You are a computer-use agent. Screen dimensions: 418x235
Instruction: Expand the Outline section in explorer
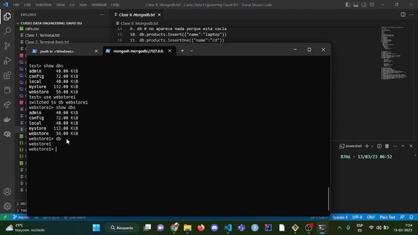[22, 204]
